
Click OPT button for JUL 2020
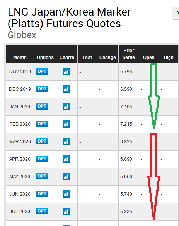[x=42, y=211]
